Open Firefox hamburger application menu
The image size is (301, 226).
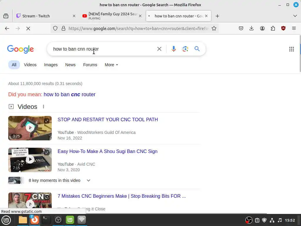tap(294, 29)
